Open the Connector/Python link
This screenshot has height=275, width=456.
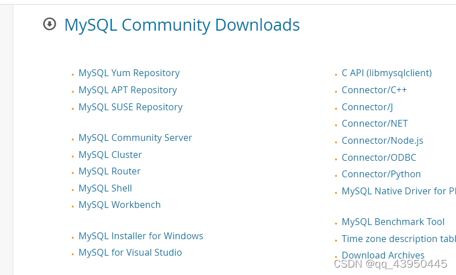[x=382, y=174]
